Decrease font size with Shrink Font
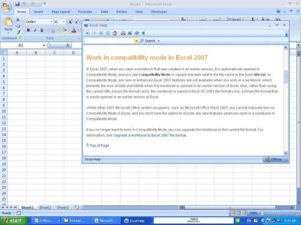Viewport: 301px width, 225px height. pyautogui.click(x=77, y=22)
